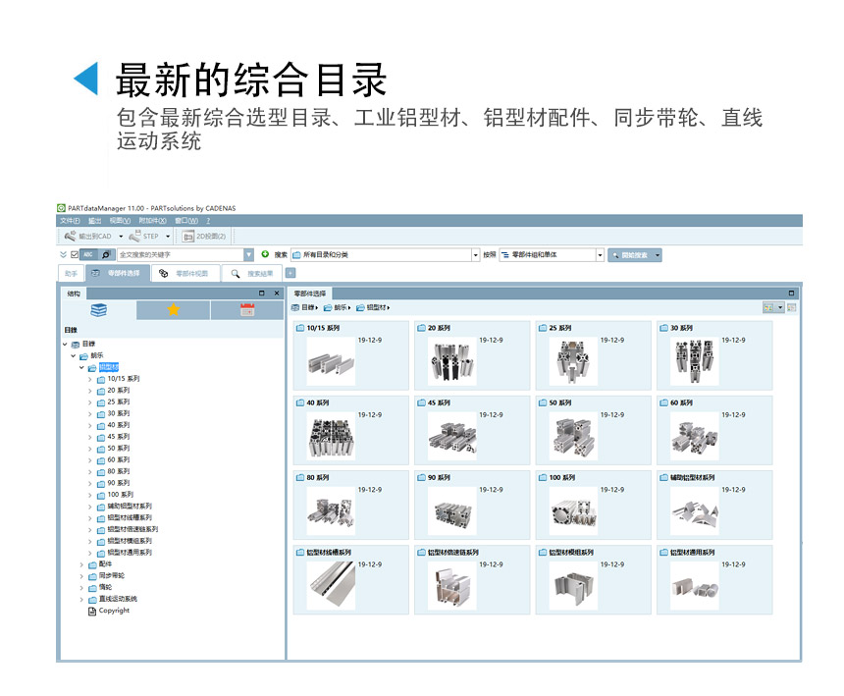
Task: Click 铝型材 in the breadcrumb path
Action: (x=374, y=307)
